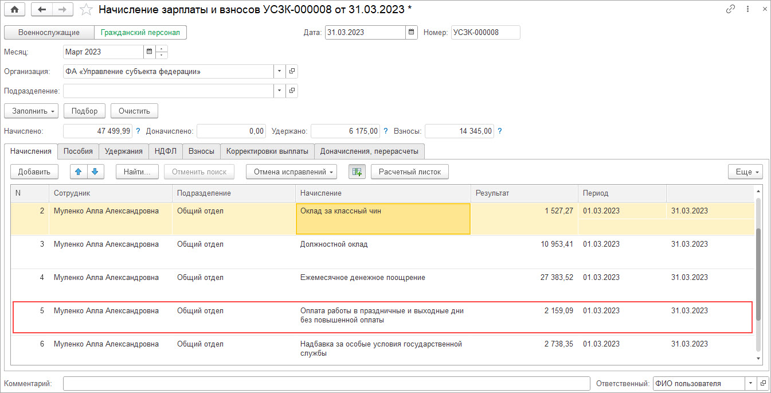The width and height of the screenshot is (771, 393).
Task: Open calendar for the Дата field
Action: pos(412,32)
